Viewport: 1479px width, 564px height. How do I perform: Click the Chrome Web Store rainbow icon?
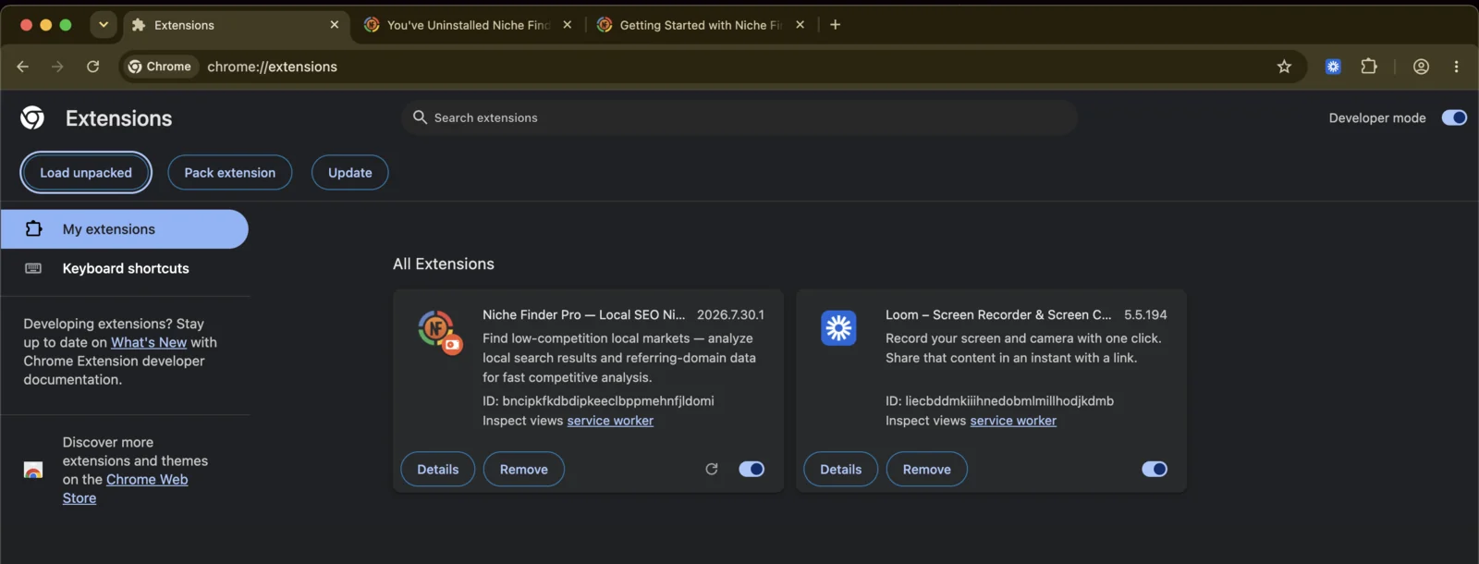coord(33,470)
